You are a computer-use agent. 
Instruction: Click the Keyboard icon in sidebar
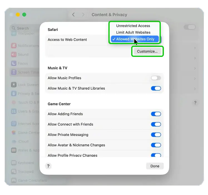point(14,163)
